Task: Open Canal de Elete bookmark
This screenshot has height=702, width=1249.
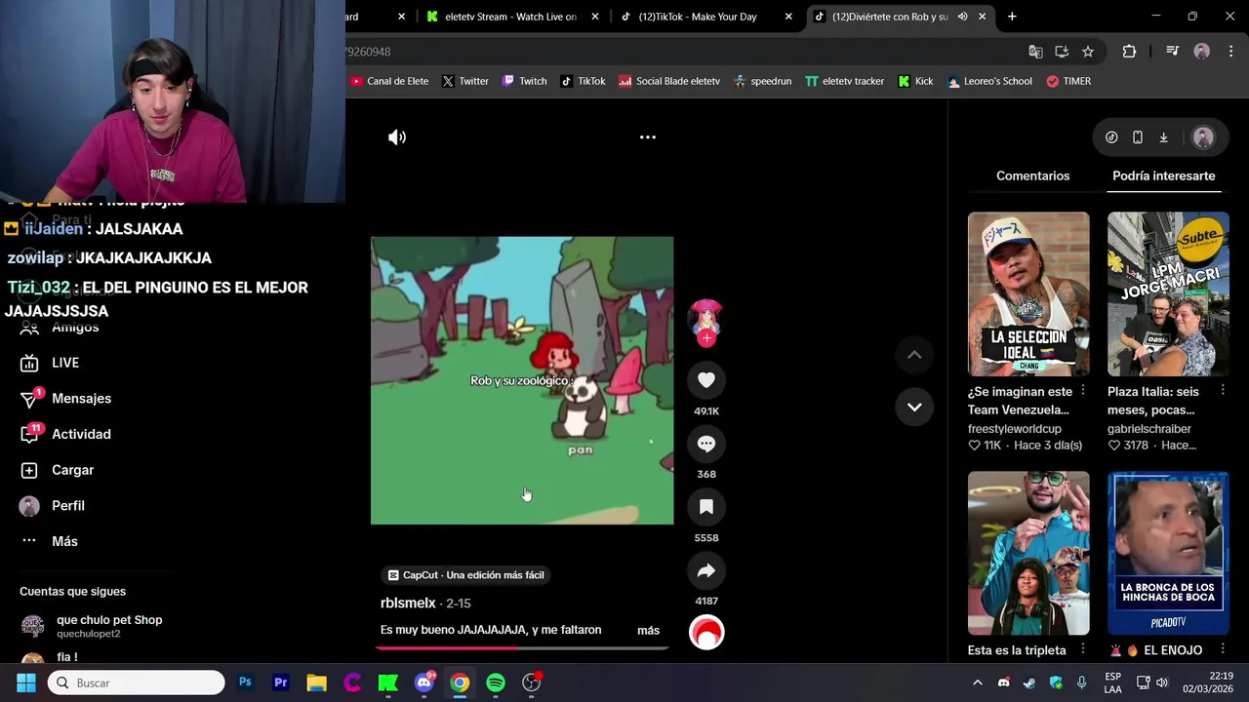Action: pyautogui.click(x=389, y=81)
